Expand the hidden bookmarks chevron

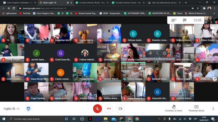[214, 13]
